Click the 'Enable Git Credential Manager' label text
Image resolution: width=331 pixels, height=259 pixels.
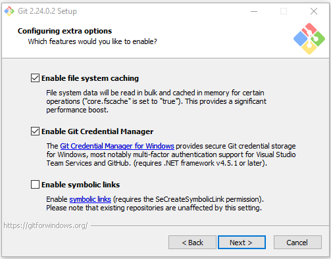pos(97,131)
